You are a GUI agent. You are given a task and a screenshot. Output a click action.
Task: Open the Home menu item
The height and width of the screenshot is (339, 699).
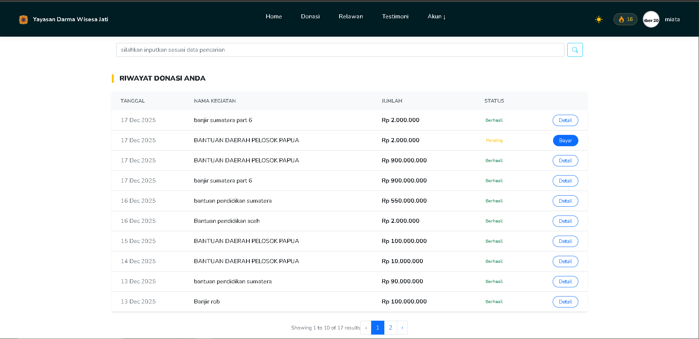click(x=274, y=16)
